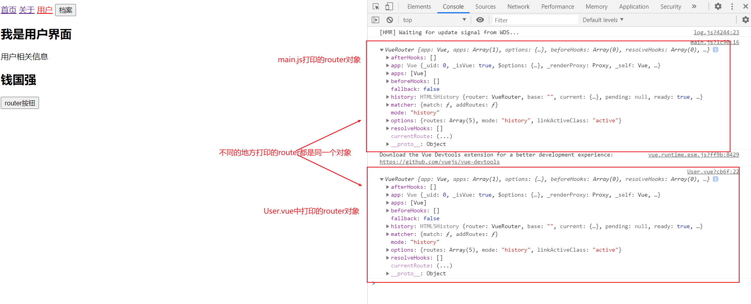The height and width of the screenshot is (304, 751).
Task: Open the vue-devtools GitHub link
Action: [439, 162]
